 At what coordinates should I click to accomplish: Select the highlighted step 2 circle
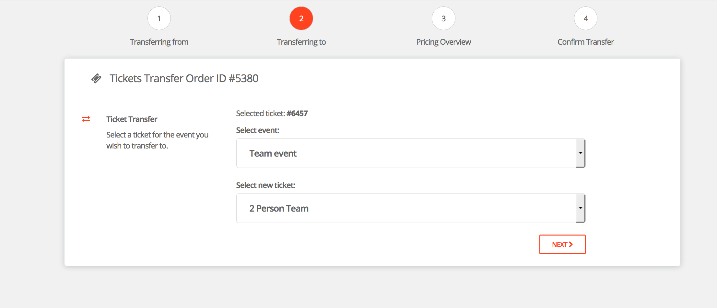coord(301,18)
